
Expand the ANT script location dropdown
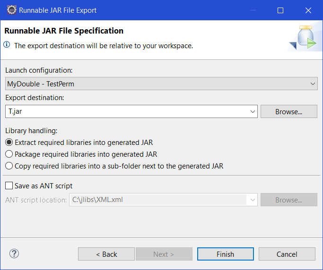pos(253,200)
